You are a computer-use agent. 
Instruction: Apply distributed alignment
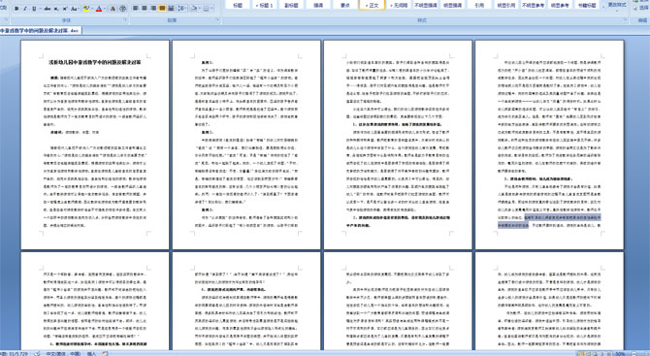[x=171, y=9]
